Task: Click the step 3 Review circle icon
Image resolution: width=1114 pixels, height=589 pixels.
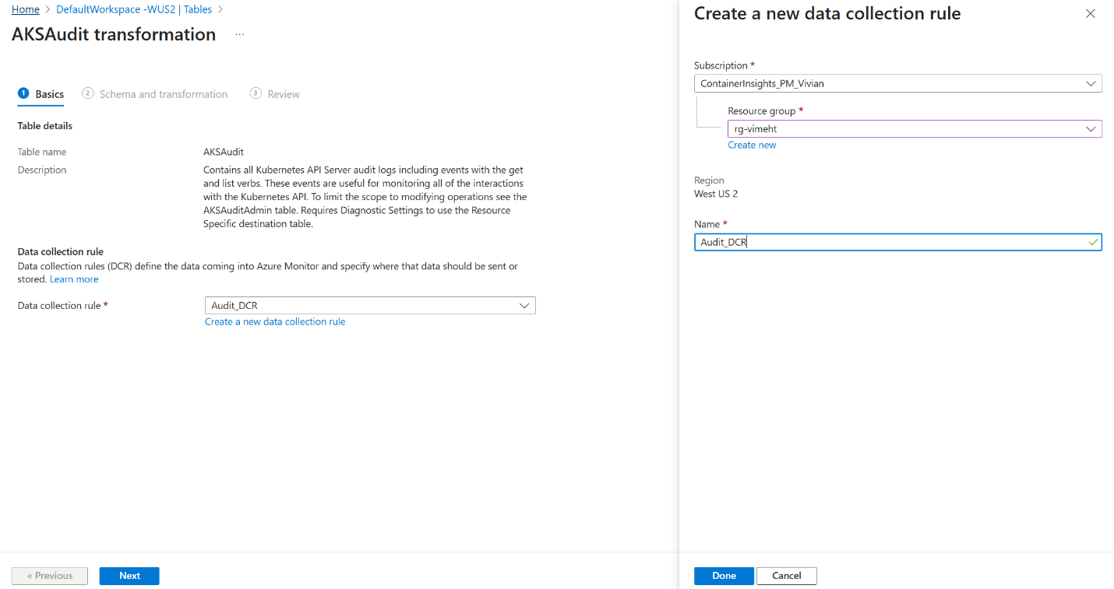Action: (x=256, y=93)
